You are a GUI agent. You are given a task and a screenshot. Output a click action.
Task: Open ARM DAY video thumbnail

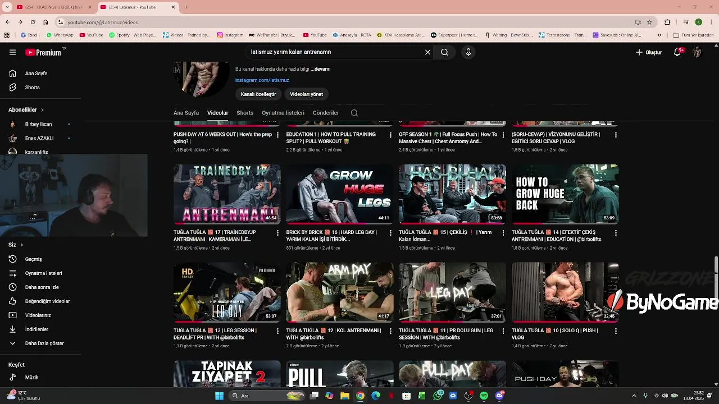tap(339, 292)
